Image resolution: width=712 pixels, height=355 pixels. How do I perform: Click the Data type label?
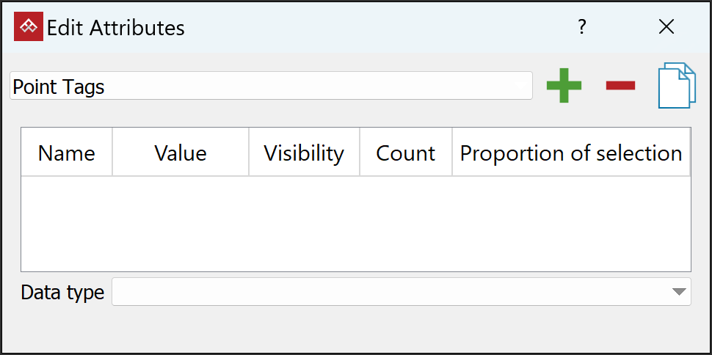(62, 293)
